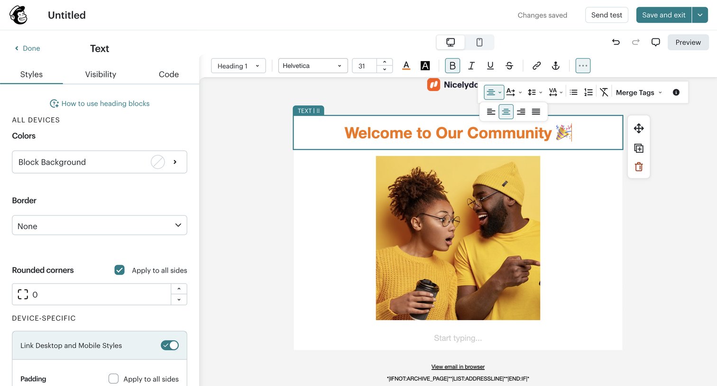
Task: Insert a numbered list
Action: tap(588, 92)
